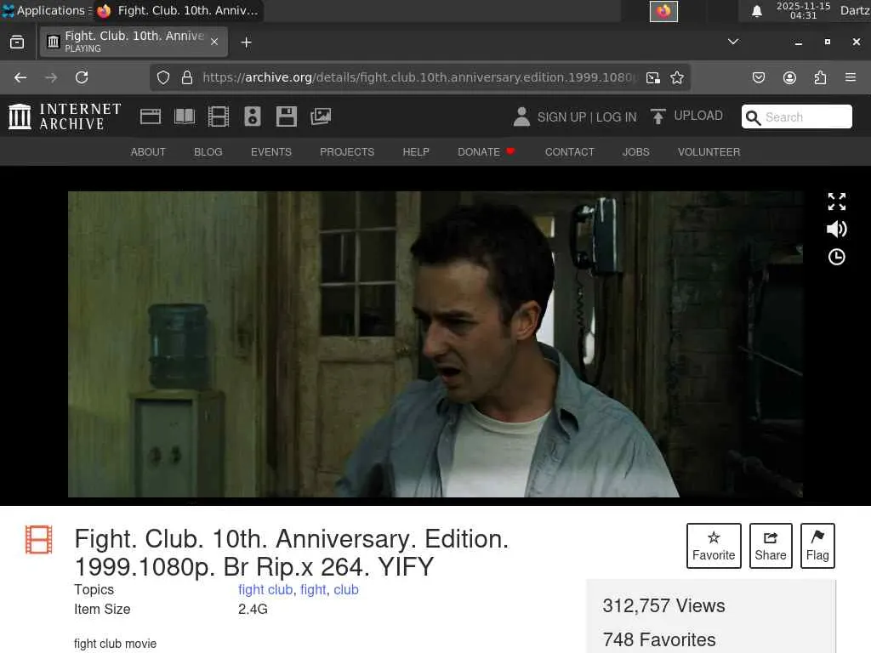Share this item

click(x=771, y=546)
